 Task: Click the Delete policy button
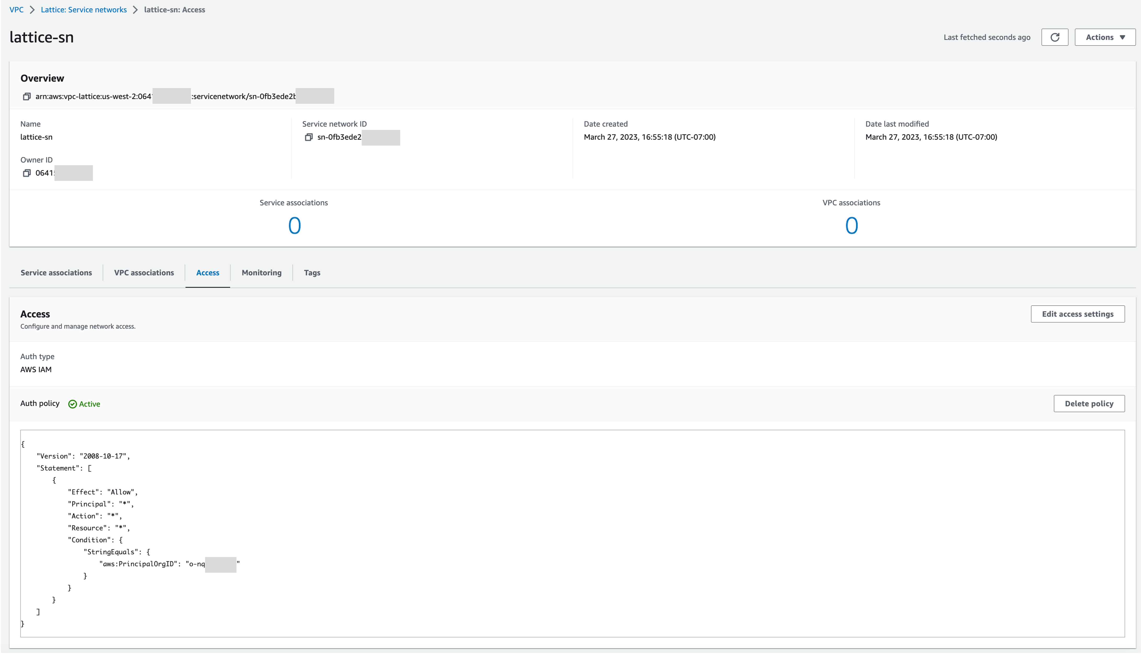click(1089, 403)
